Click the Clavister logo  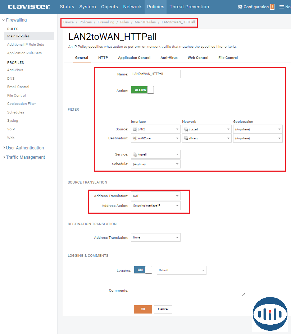coord(29,7)
